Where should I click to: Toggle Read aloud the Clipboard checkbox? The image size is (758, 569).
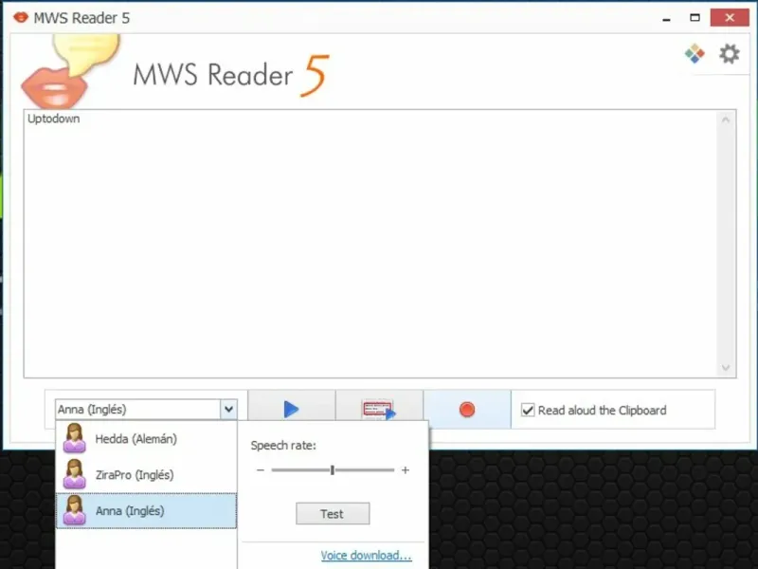point(528,411)
